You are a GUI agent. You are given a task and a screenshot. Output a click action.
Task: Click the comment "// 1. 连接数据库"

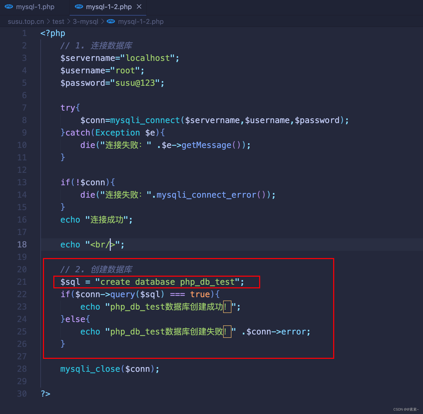pyautogui.click(x=96, y=46)
